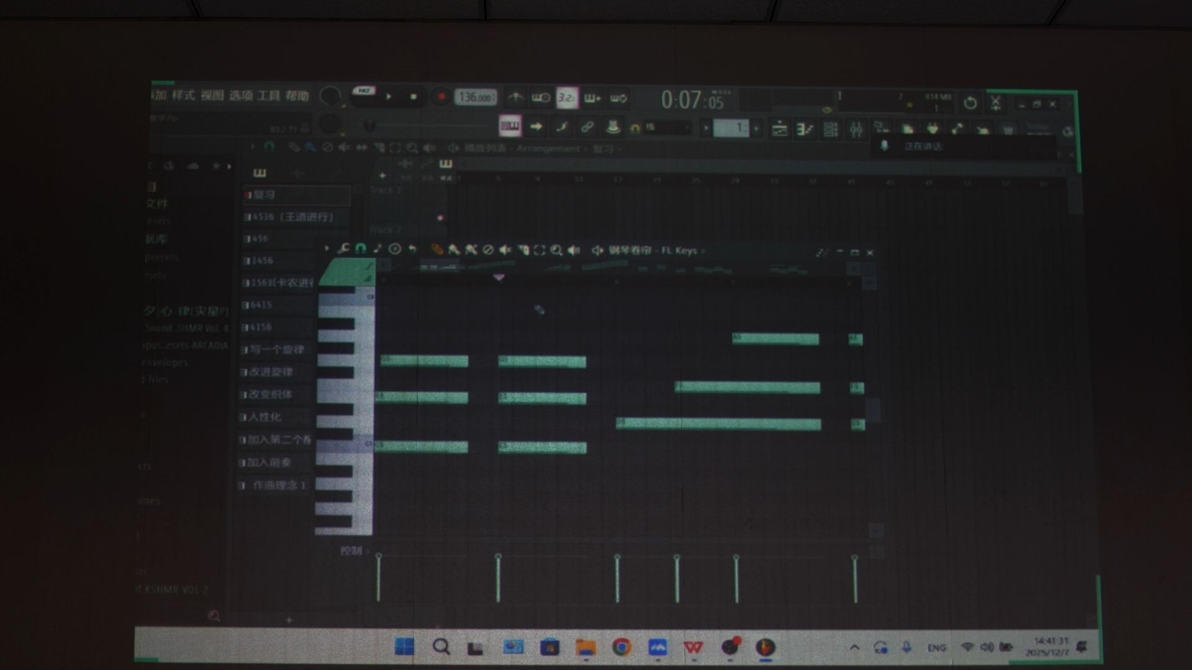Select the 复习 pattern
Screen dimensions: 1192x670
297,195
